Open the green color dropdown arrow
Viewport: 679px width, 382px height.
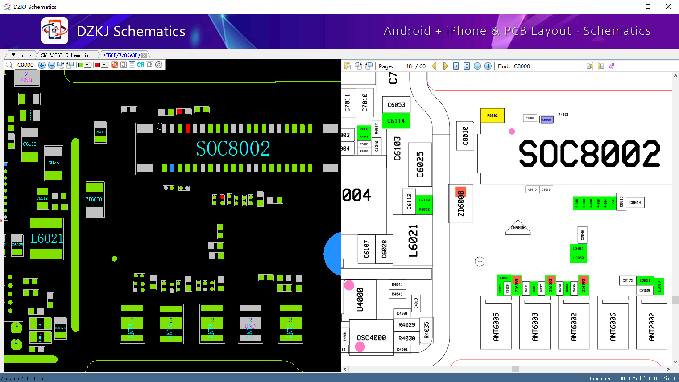[x=88, y=65]
